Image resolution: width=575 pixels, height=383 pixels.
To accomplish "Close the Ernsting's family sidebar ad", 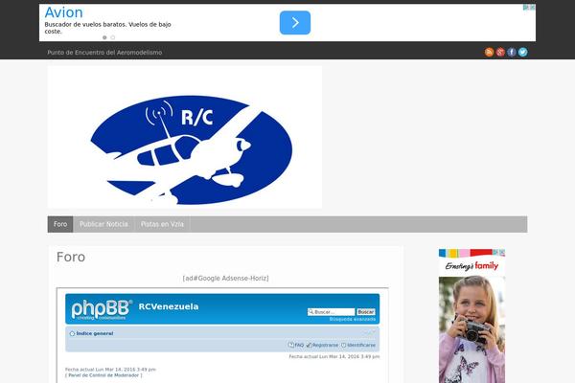I will tap(502, 253).
